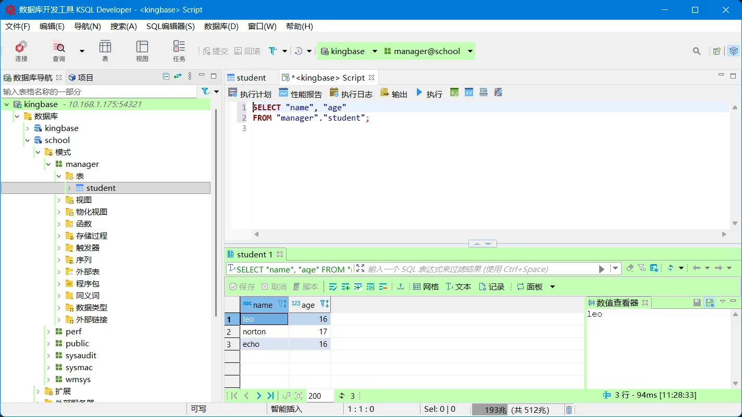Open a new 查询 query editor
The width and height of the screenshot is (742, 417).
58,51
